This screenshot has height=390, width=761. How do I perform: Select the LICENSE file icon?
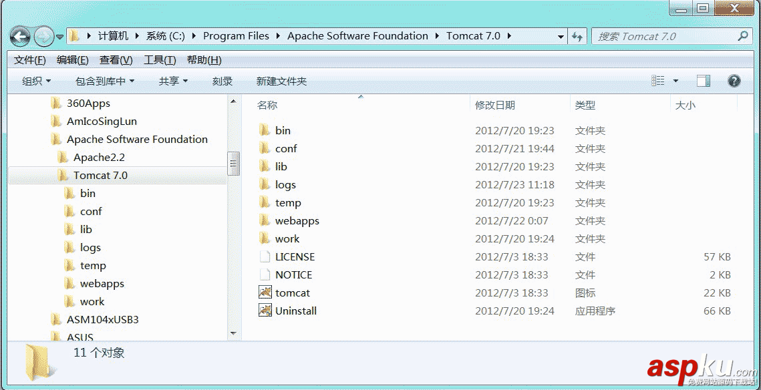tap(265, 256)
